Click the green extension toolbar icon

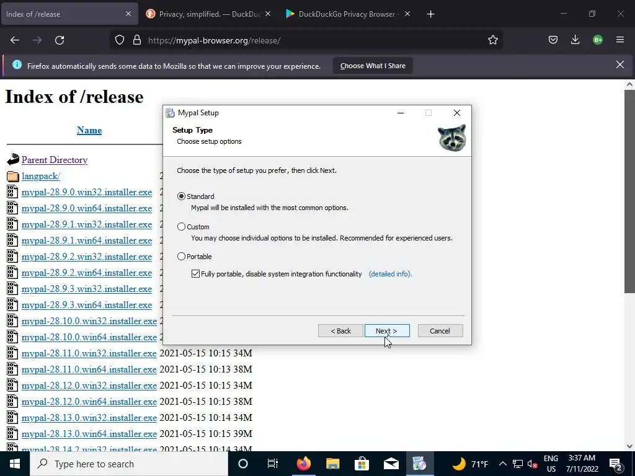597,40
